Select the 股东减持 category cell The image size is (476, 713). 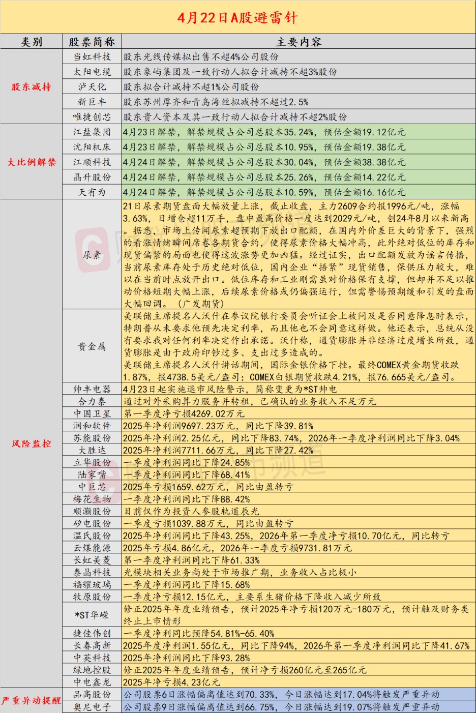pos(32,86)
